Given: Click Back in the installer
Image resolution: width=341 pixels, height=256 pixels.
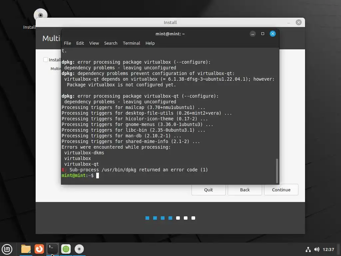Looking at the screenshot, I should click(245, 190).
